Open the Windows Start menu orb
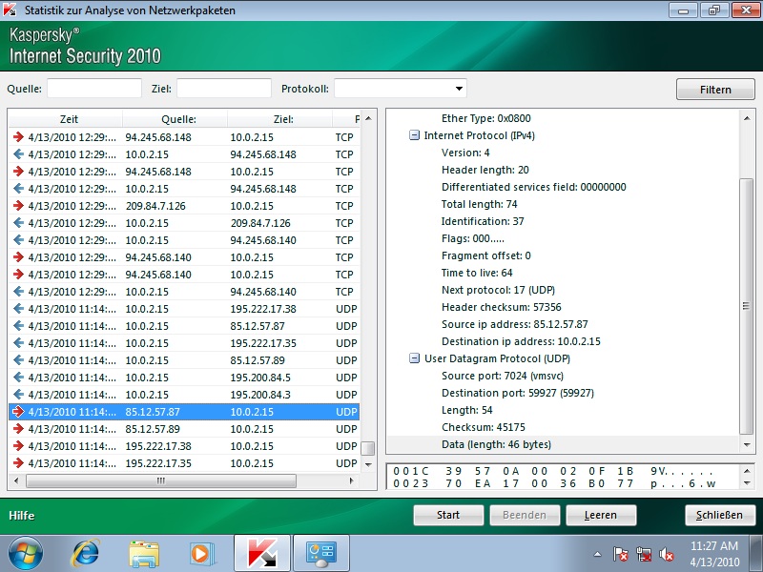The height and width of the screenshot is (572, 763). 26,554
